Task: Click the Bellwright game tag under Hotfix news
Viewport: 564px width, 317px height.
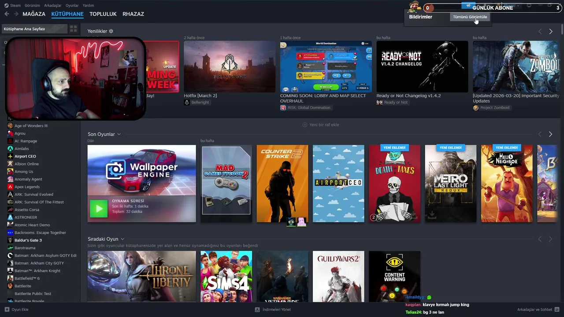Action: pos(197,102)
